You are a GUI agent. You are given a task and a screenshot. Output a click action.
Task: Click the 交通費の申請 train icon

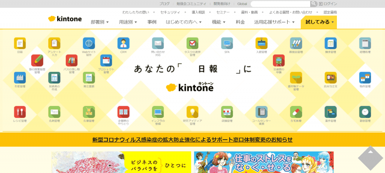coord(279,60)
